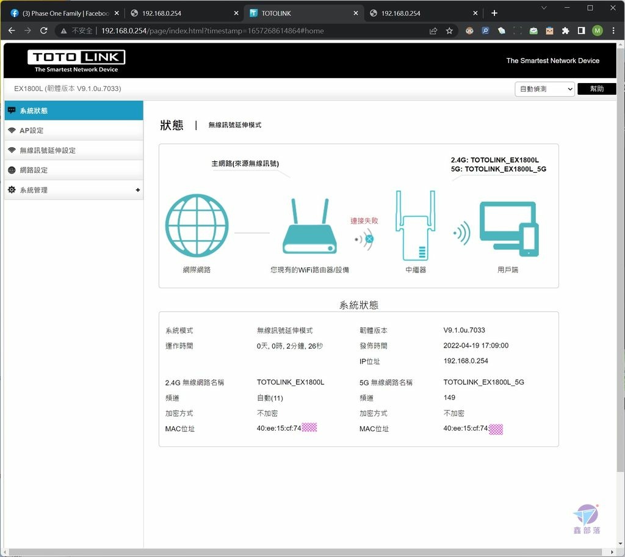Click the 主網路(來源無線訊號) label

[245, 164]
